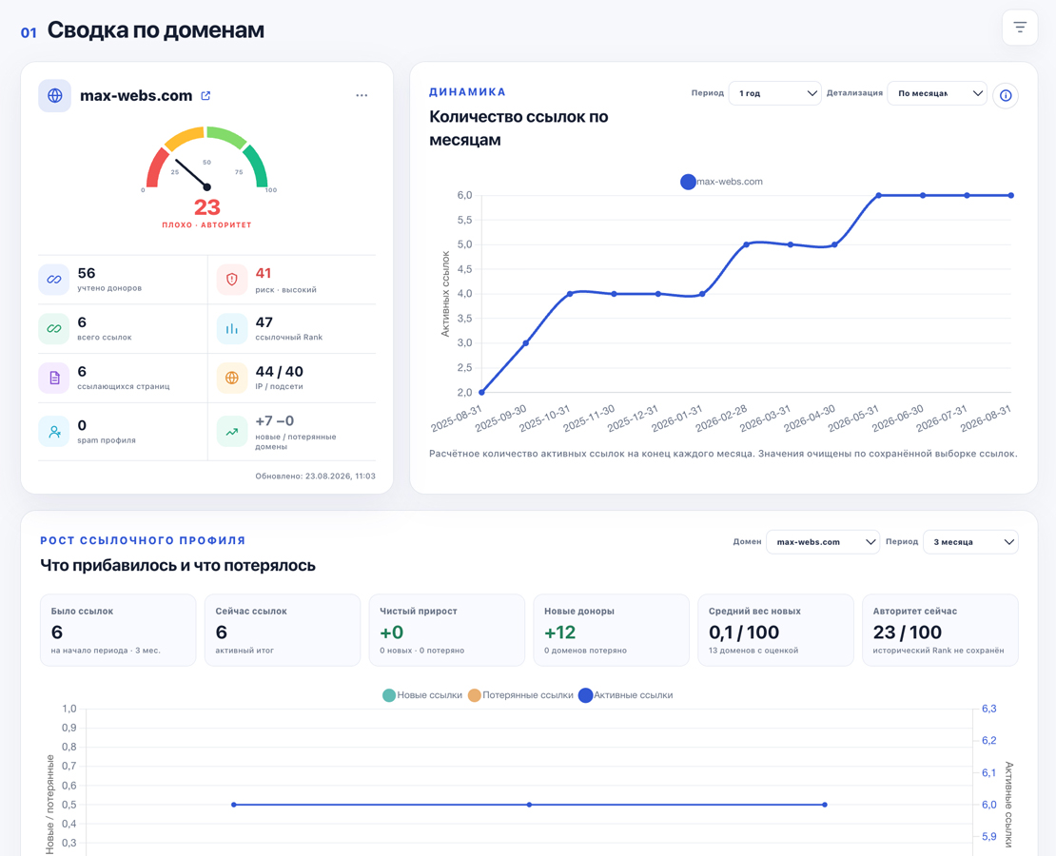This screenshot has height=856, width=1056.
Task: Click the authority score 23
Action: (x=206, y=206)
